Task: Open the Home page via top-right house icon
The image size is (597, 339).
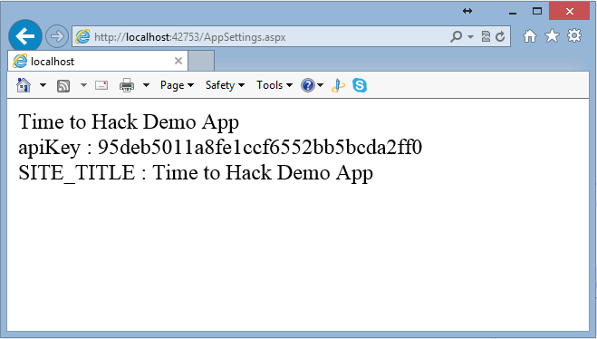Action: point(530,36)
